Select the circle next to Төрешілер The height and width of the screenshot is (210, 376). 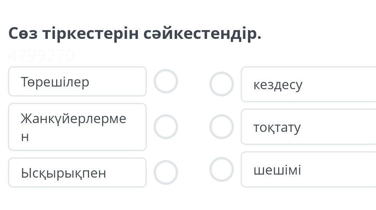pos(166,81)
